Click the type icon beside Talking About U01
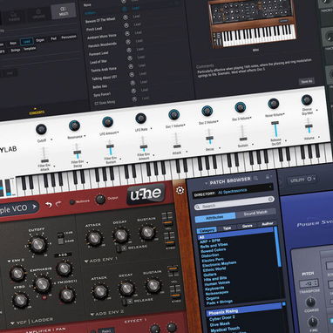 pos(132,75)
